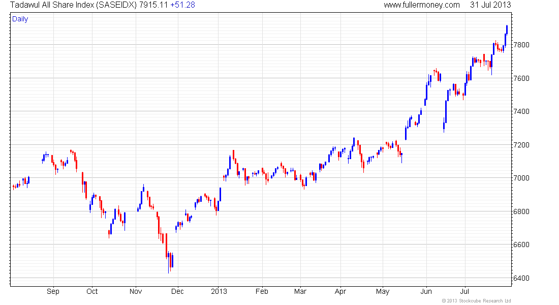
Task: Click the Sep month axis label
Action: (x=53, y=292)
